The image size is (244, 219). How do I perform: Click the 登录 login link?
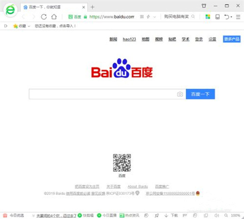tap(199, 39)
